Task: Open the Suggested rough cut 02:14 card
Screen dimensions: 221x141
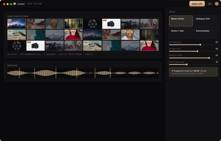Action: coord(193,72)
